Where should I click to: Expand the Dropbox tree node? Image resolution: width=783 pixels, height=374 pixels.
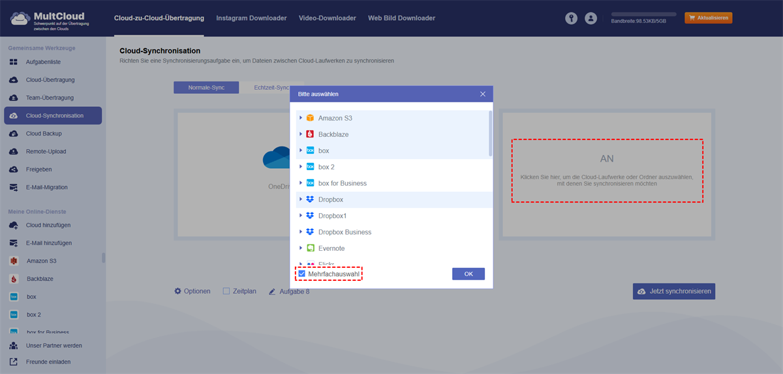point(301,199)
